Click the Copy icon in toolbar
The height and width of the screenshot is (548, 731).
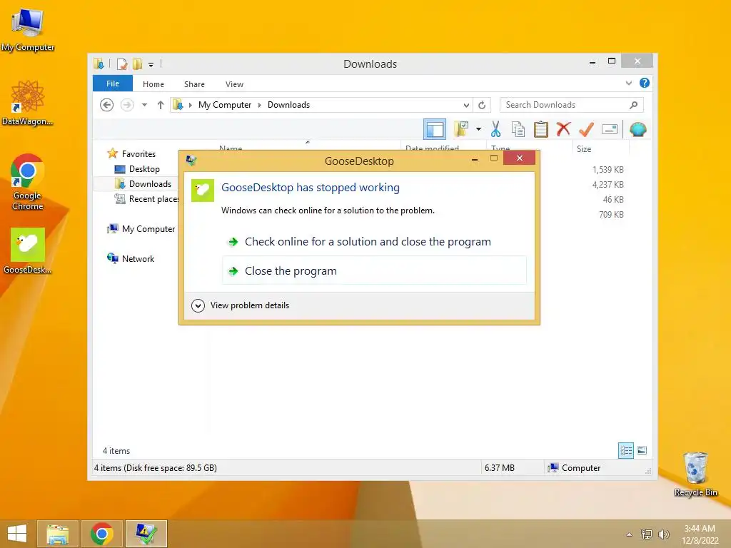point(518,129)
